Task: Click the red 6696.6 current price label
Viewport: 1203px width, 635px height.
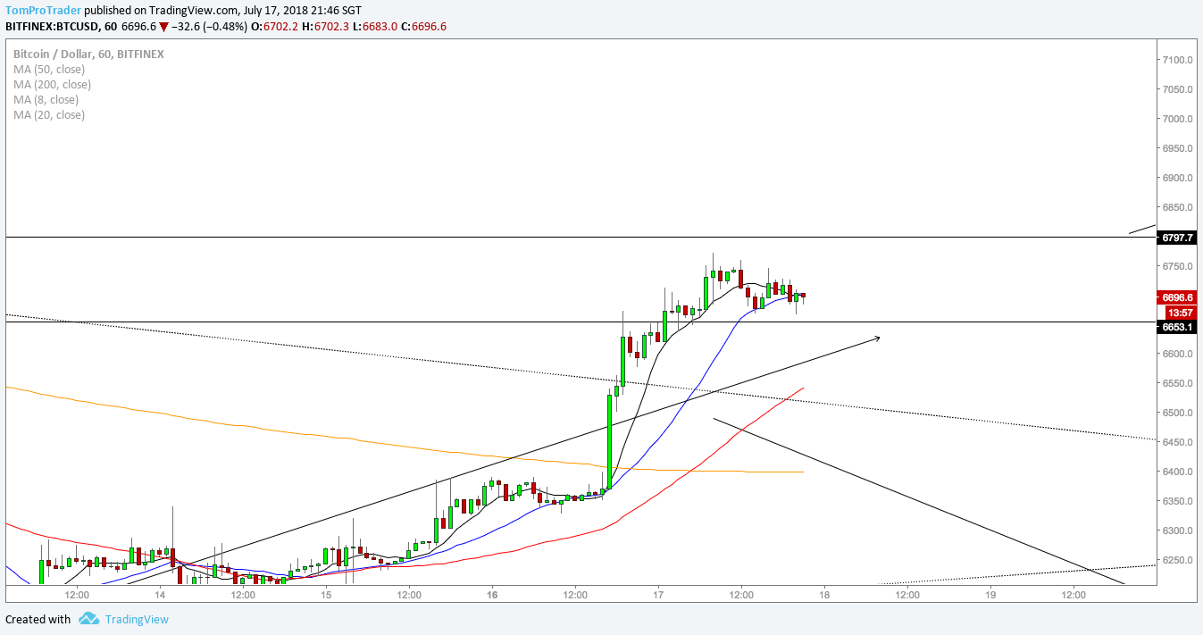Action: click(1177, 297)
